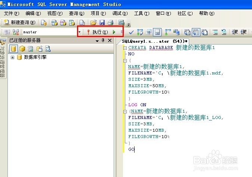
Task: Open Registered Servers window position dropdown arrow
Action: (97, 41)
